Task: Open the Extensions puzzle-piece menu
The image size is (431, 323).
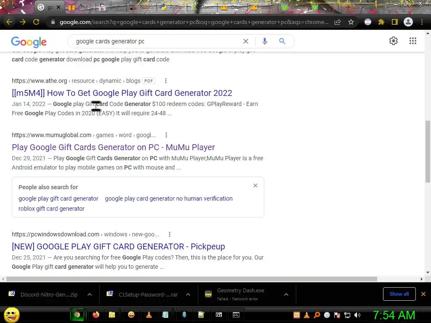Action: point(381,22)
